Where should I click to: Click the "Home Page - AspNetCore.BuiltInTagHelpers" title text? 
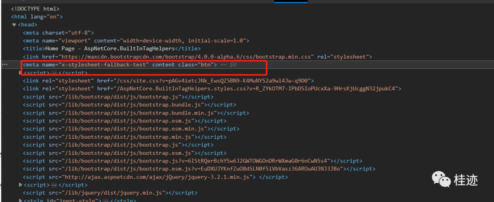tap(110, 49)
